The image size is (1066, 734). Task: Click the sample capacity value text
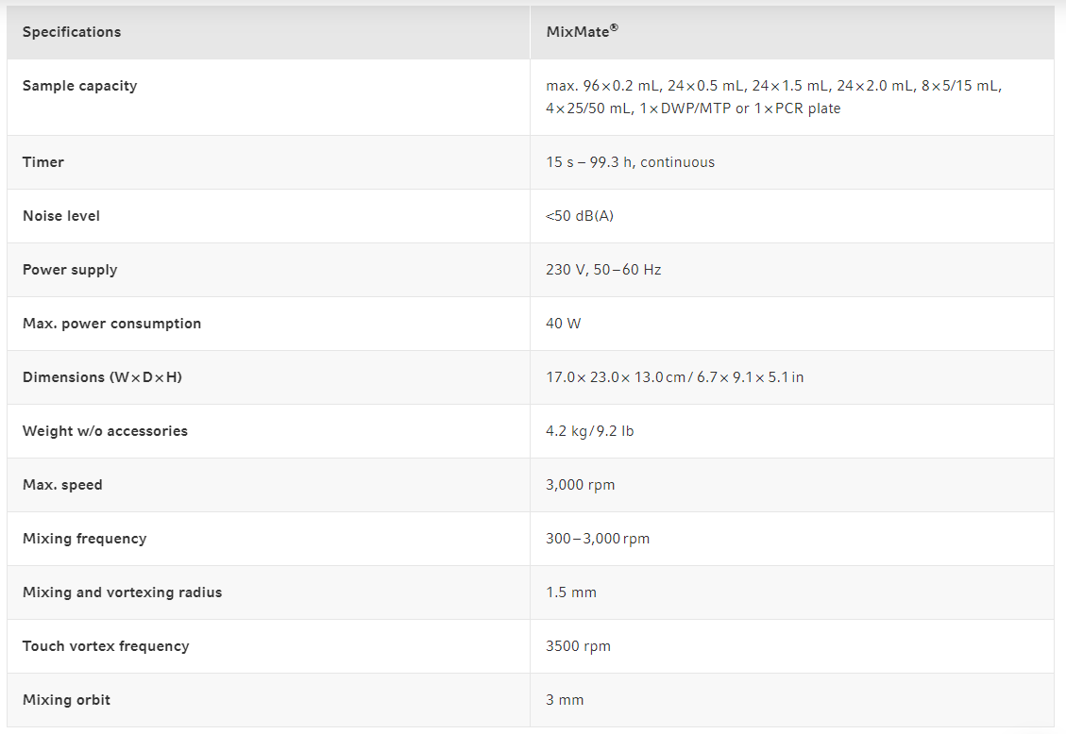pyautogui.click(x=773, y=97)
